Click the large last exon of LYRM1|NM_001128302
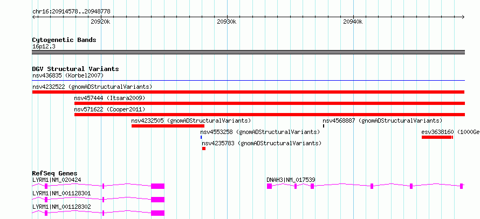 click(157, 213)
